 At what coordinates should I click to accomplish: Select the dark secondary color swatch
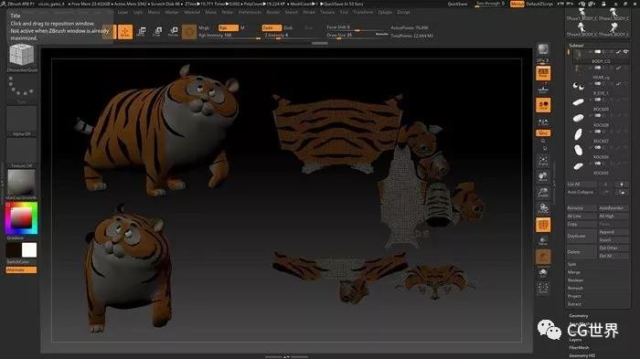[x=13, y=250]
